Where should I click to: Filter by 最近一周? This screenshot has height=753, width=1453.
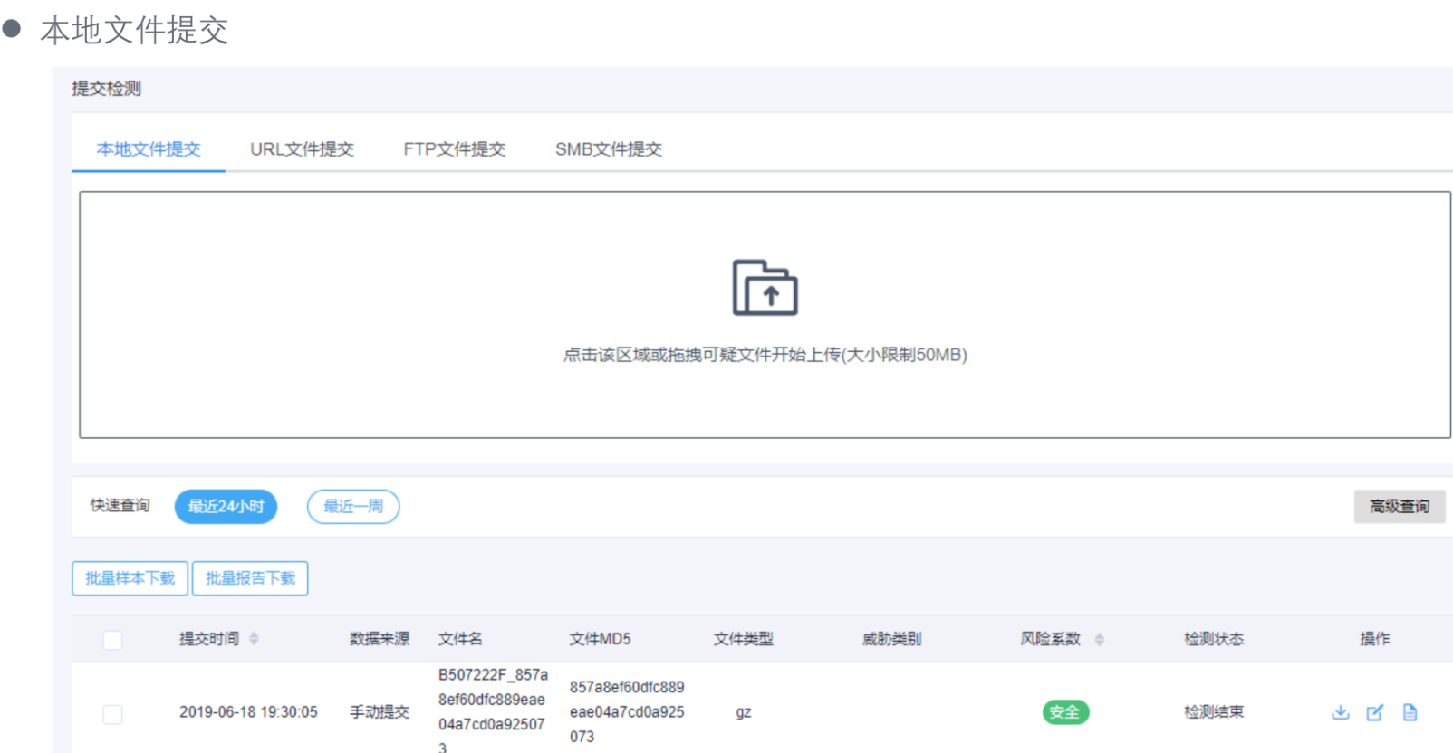(x=353, y=507)
